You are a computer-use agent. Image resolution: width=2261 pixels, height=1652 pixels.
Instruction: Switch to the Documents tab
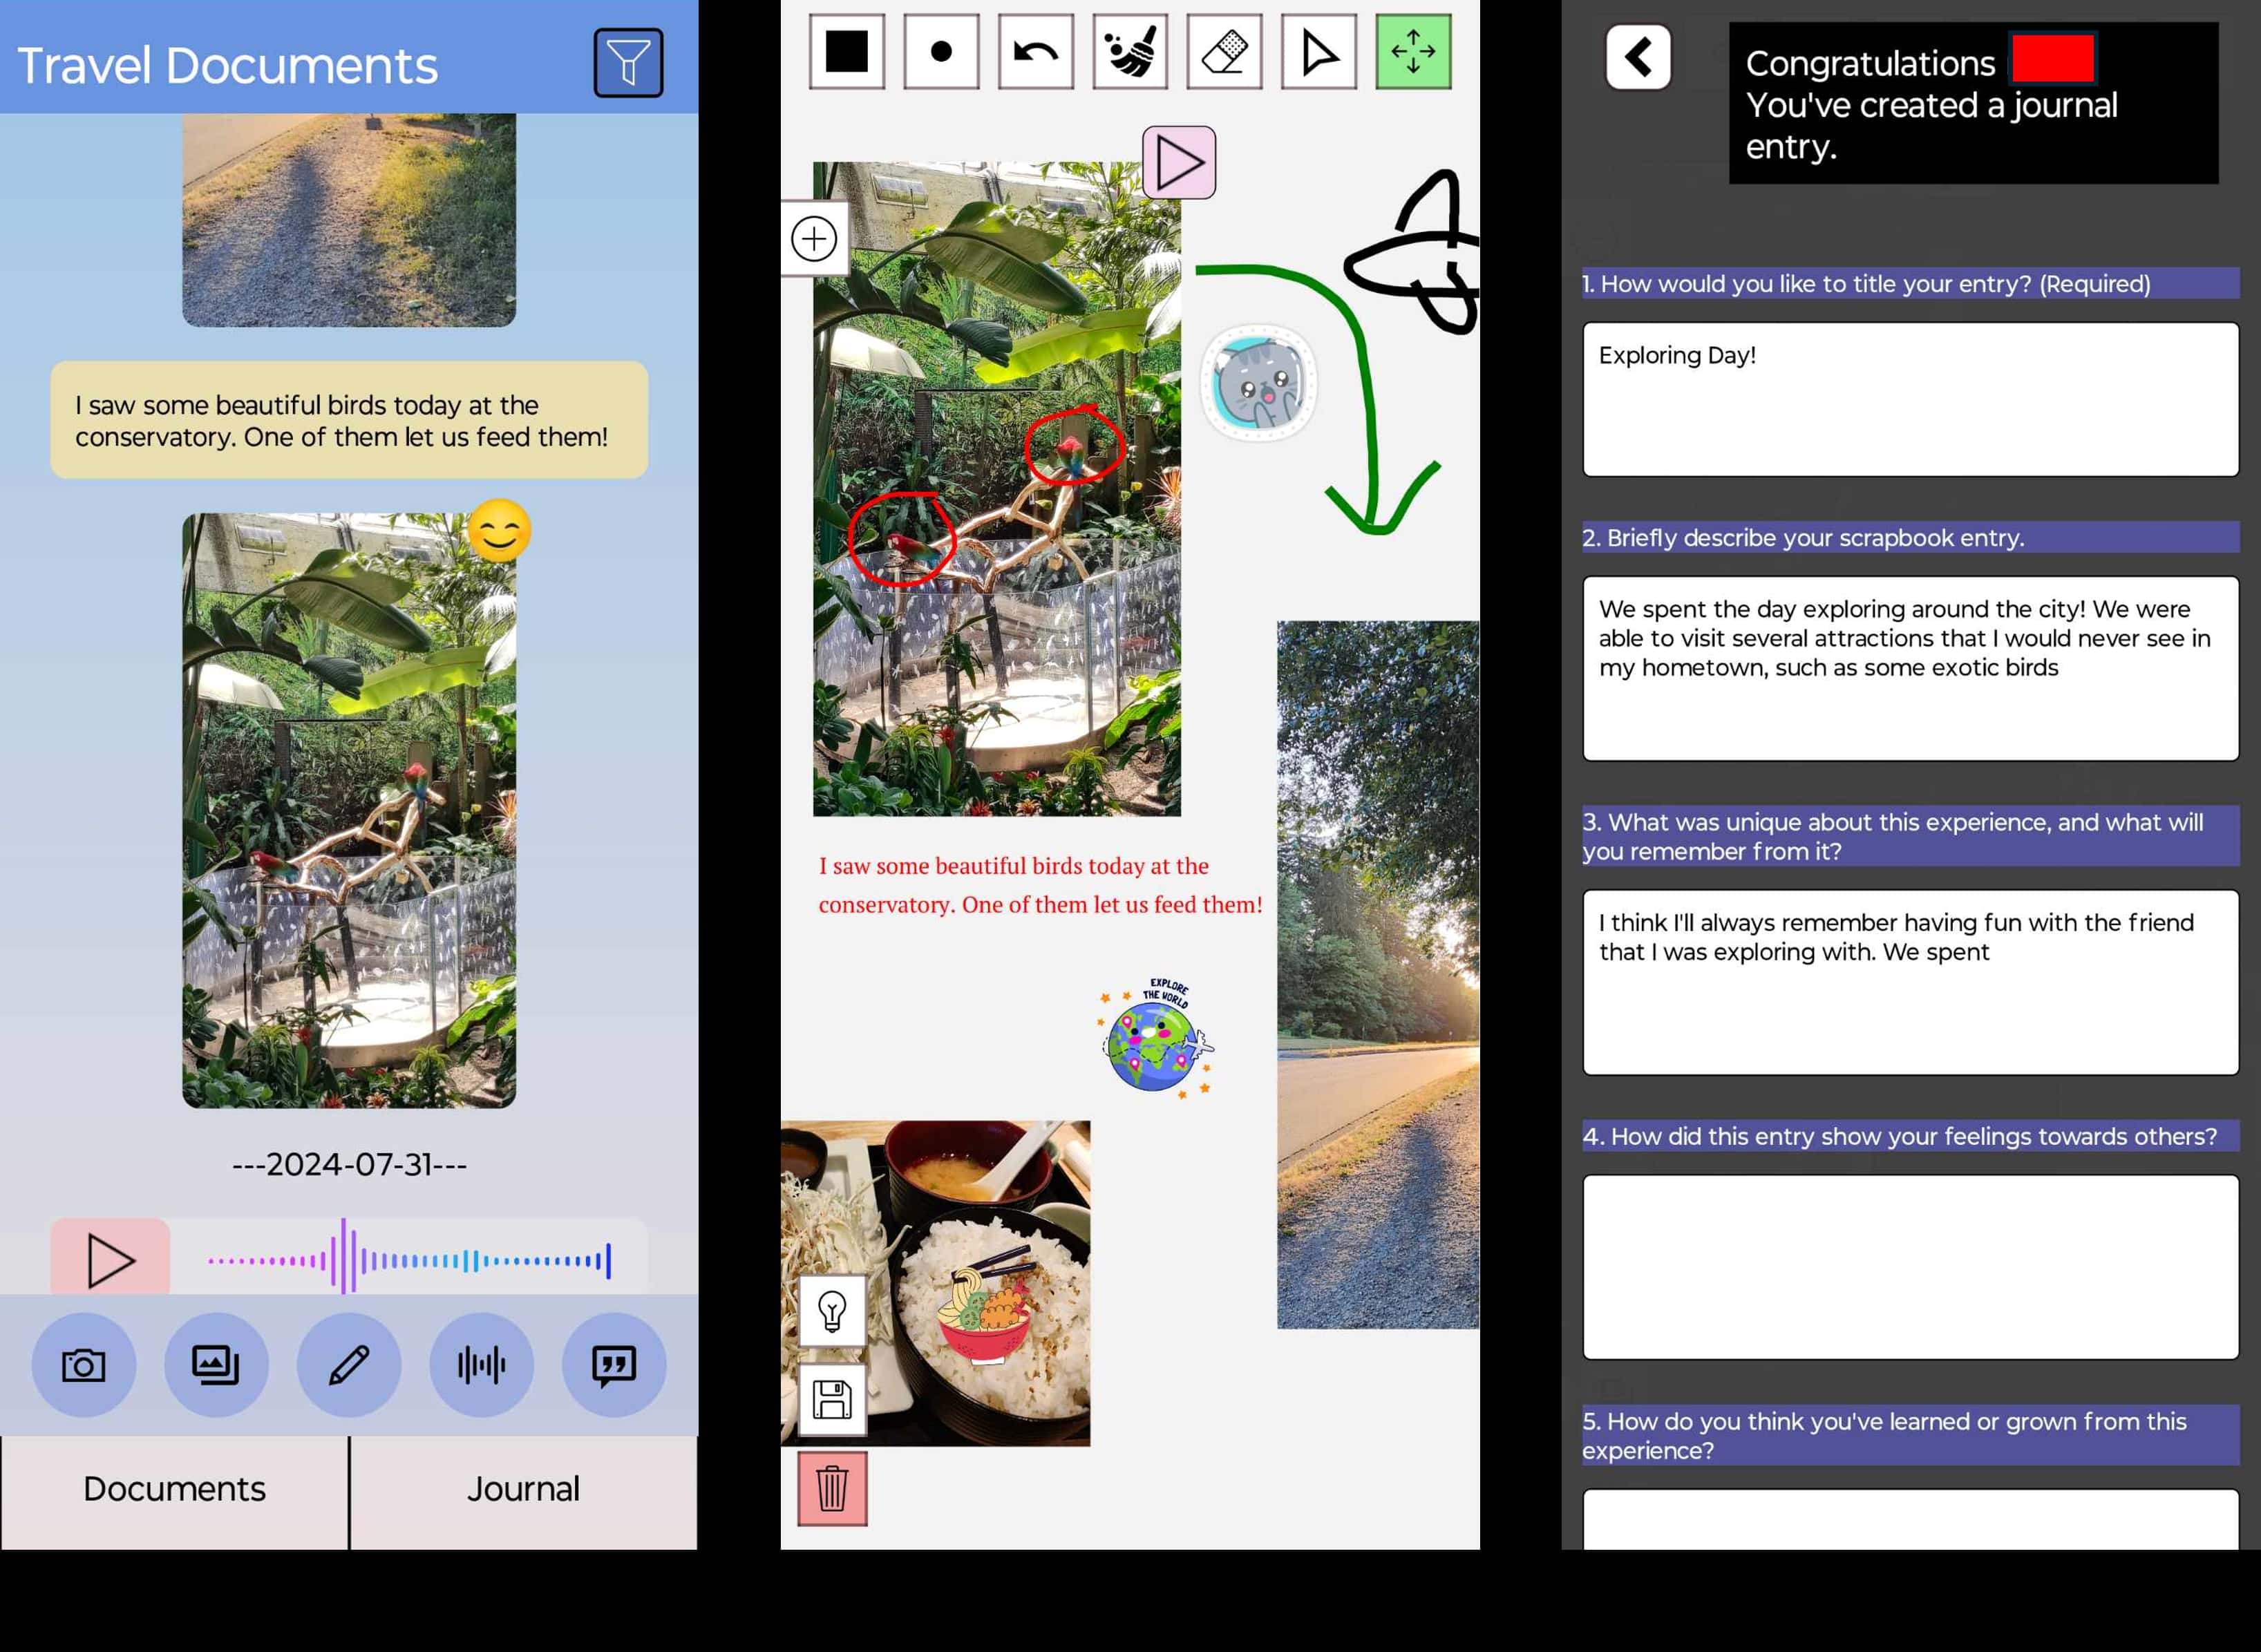(x=175, y=1490)
